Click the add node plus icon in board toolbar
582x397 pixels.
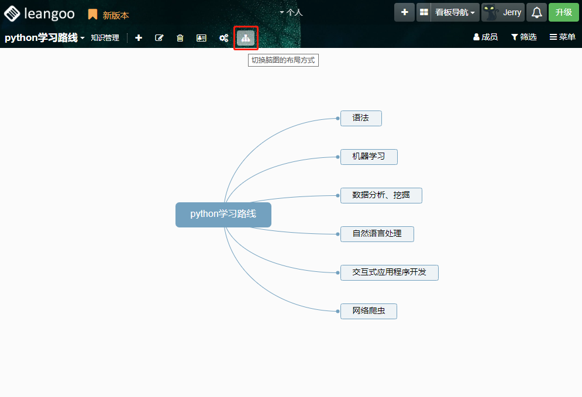139,38
